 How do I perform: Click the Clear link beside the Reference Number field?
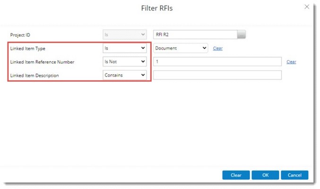click(291, 62)
